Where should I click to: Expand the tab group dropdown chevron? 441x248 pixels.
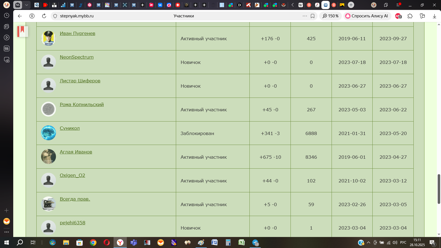point(26,5)
